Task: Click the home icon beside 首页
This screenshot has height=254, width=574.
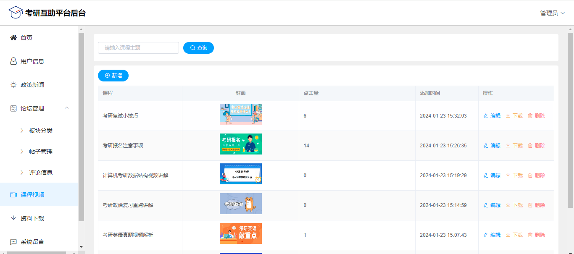Action: tap(13, 38)
